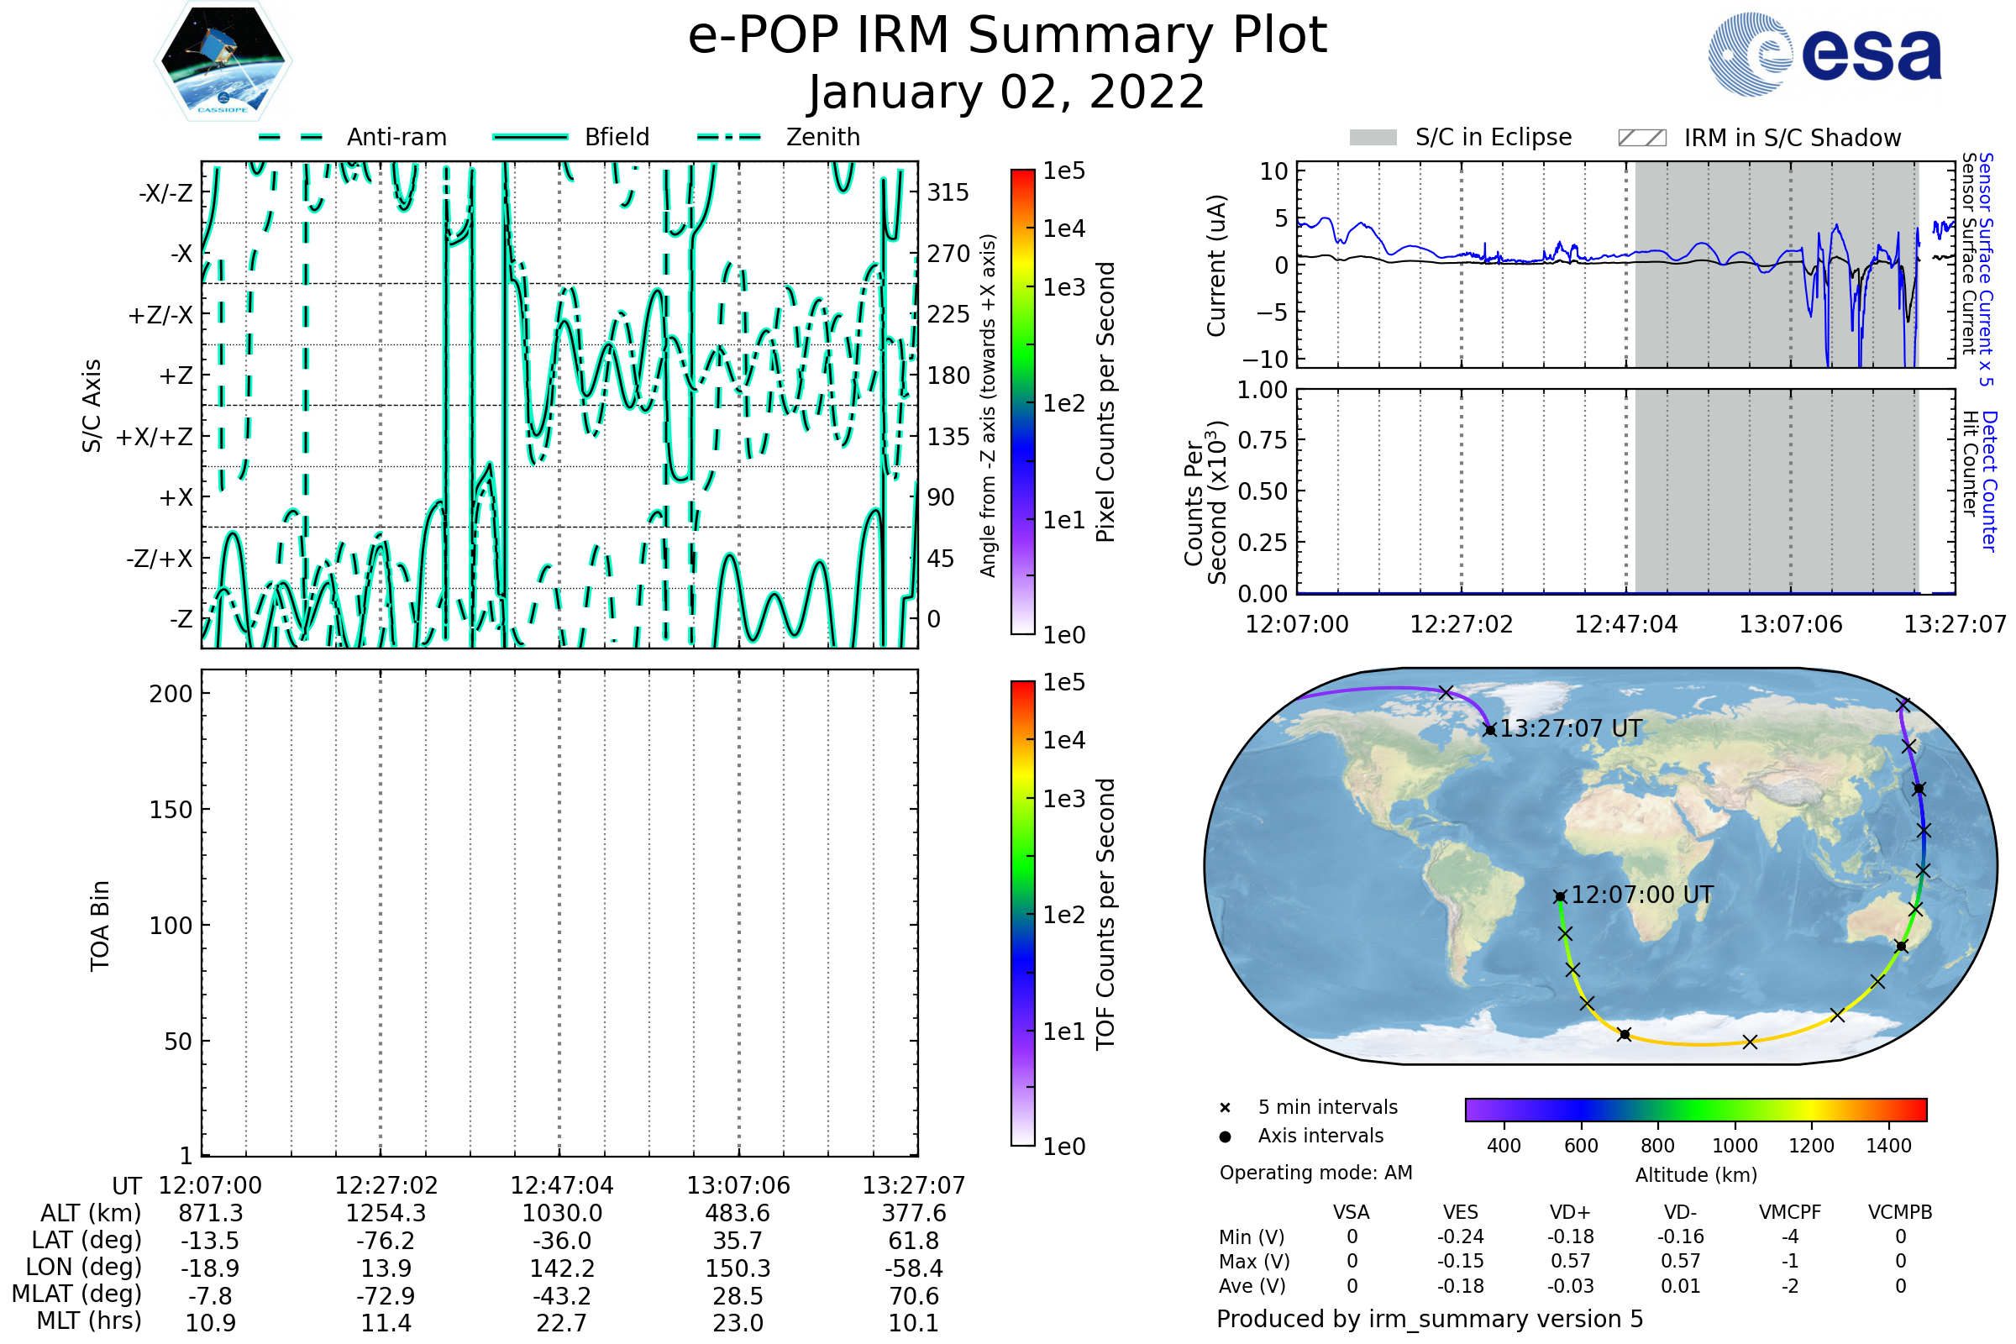Click the Altitude (km) horizontal colorbar
The height and width of the screenshot is (1344, 2016).
pos(1695,1109)
